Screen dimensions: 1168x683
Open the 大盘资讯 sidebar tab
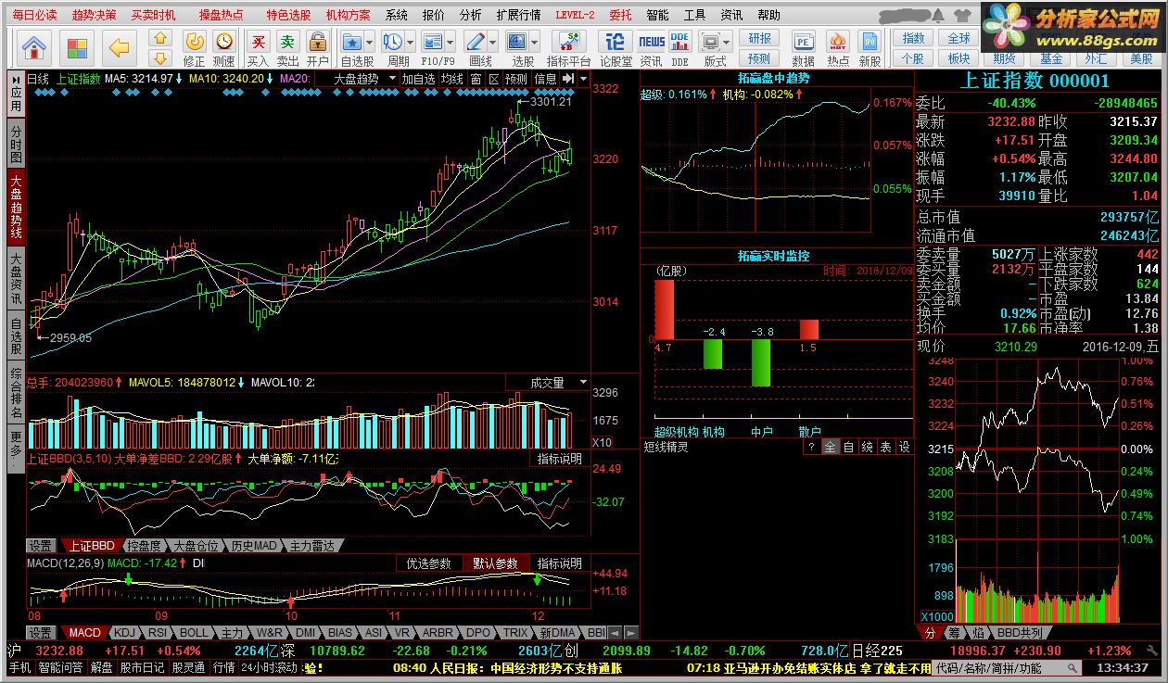point(16,280)
